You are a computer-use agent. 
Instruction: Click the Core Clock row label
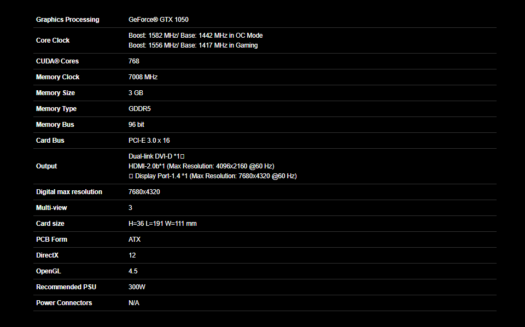point(52,40)
